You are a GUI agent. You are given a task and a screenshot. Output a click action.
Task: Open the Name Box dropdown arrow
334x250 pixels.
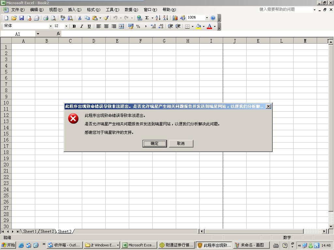pyautogui.click(x=38, y=34)
